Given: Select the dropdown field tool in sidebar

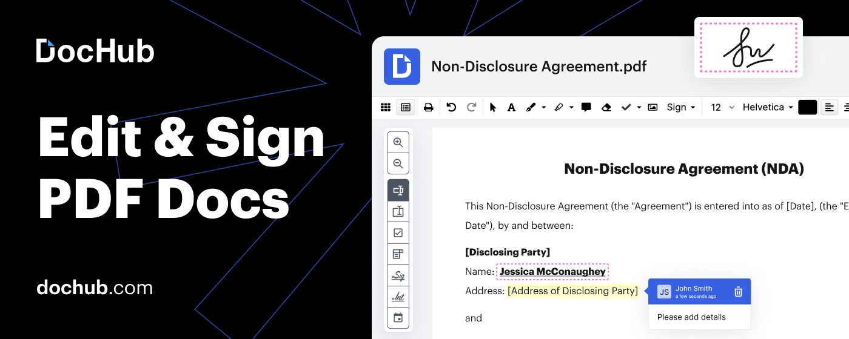Looking at the screenshot, I should click(398, 254).
